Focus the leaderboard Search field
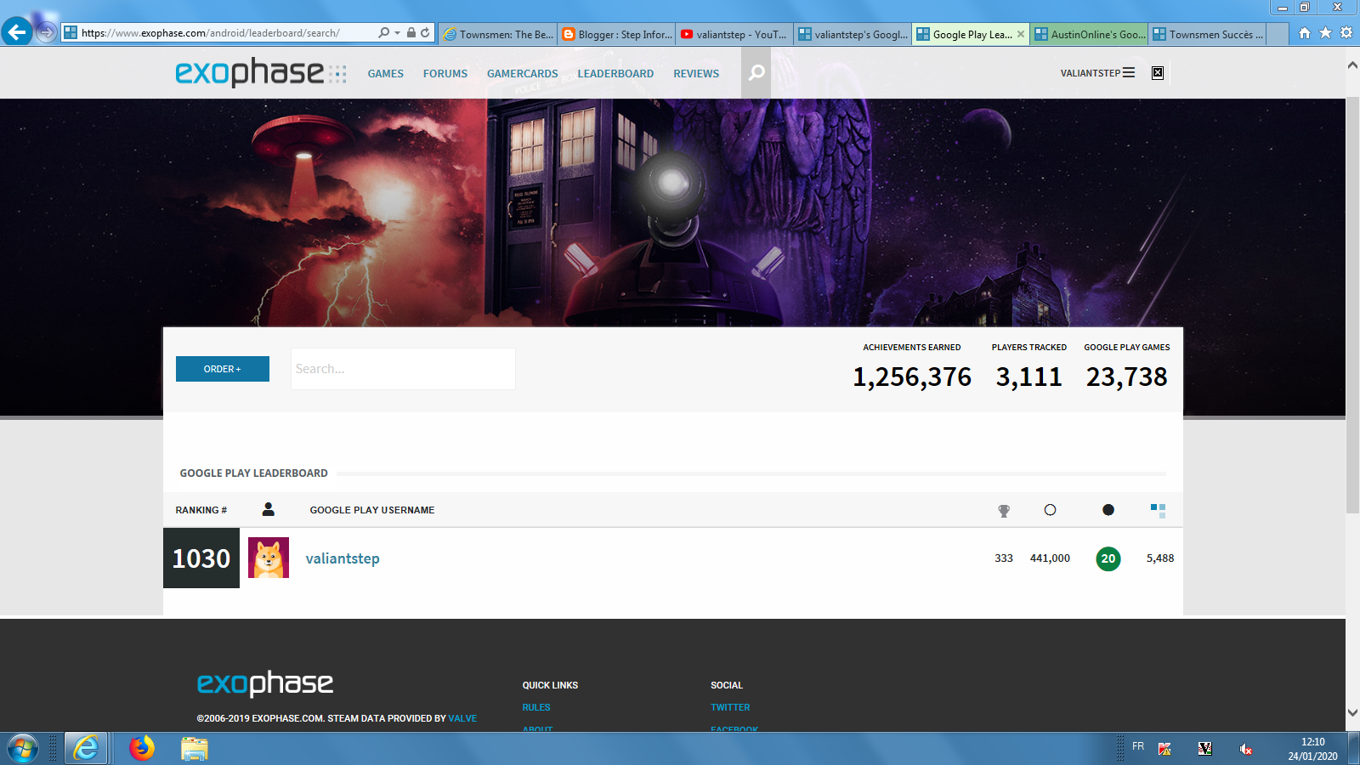This screenshot has width=1360, height=765. 403,369
